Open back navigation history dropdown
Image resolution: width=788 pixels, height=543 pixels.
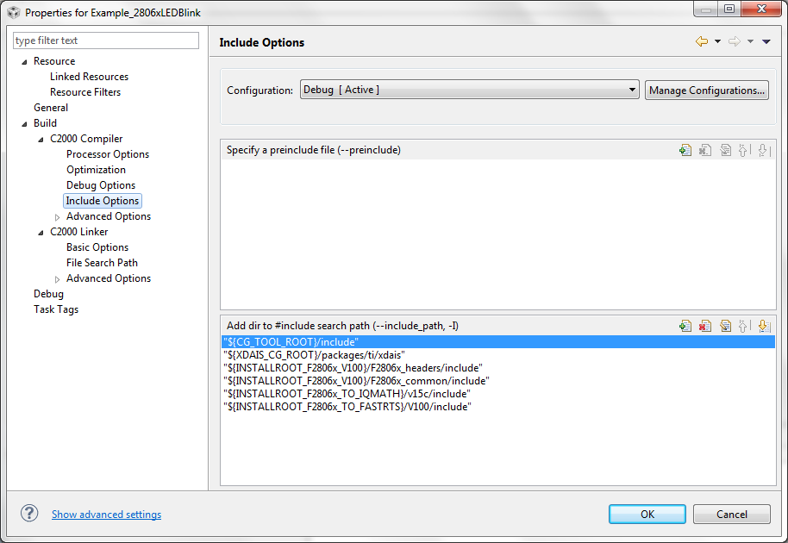(717, 41)
